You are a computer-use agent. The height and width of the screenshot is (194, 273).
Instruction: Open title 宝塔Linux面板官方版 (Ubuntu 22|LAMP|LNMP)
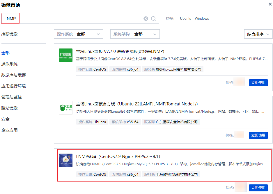[137, 104]
